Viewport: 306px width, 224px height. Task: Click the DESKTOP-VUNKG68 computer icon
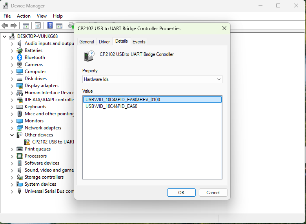[12, 36]
